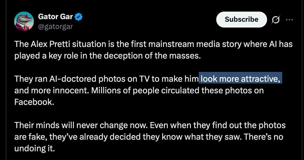Open the @gatorgar handle link
Image resolution: width=304 pixels, height=160 pixels.
tap(55, 27)
